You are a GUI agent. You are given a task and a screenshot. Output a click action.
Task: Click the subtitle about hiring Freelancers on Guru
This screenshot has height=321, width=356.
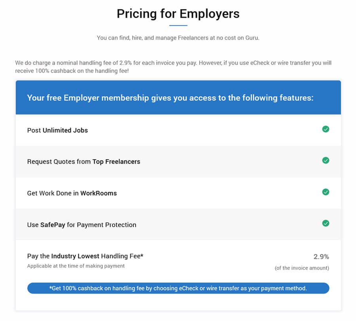click(x=178, y=38)
